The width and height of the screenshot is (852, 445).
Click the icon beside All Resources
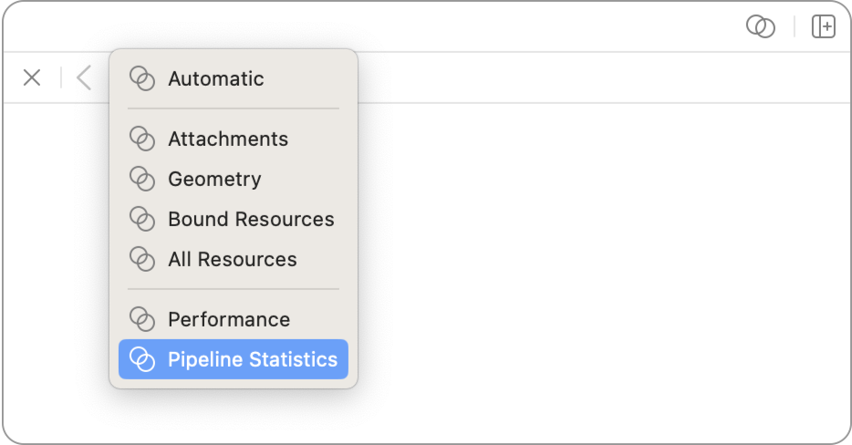(141, 259)
